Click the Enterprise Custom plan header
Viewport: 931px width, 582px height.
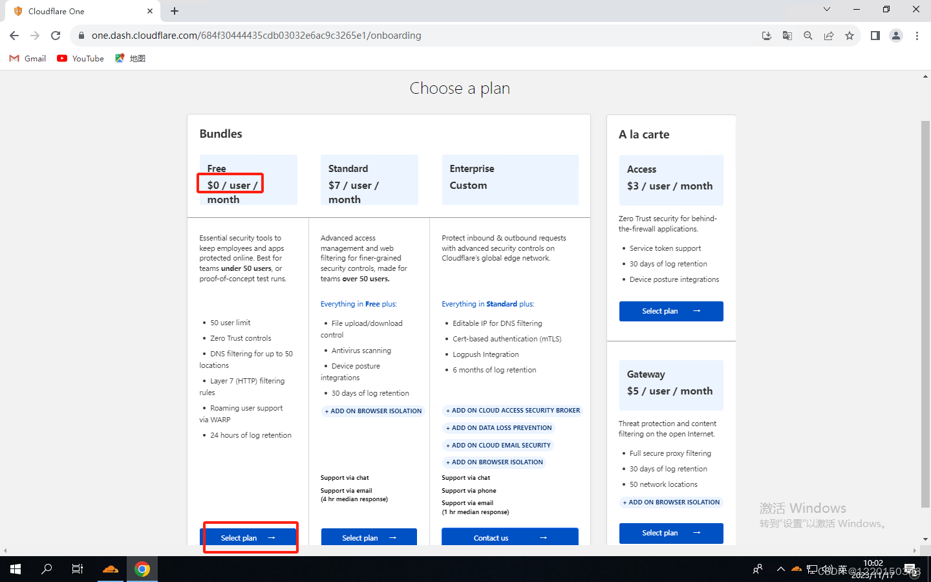click(510, 180)
